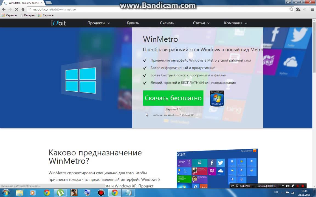Open the Windows Start orb
This screenshot has width=316, height=197.
(x=5, y=193)
